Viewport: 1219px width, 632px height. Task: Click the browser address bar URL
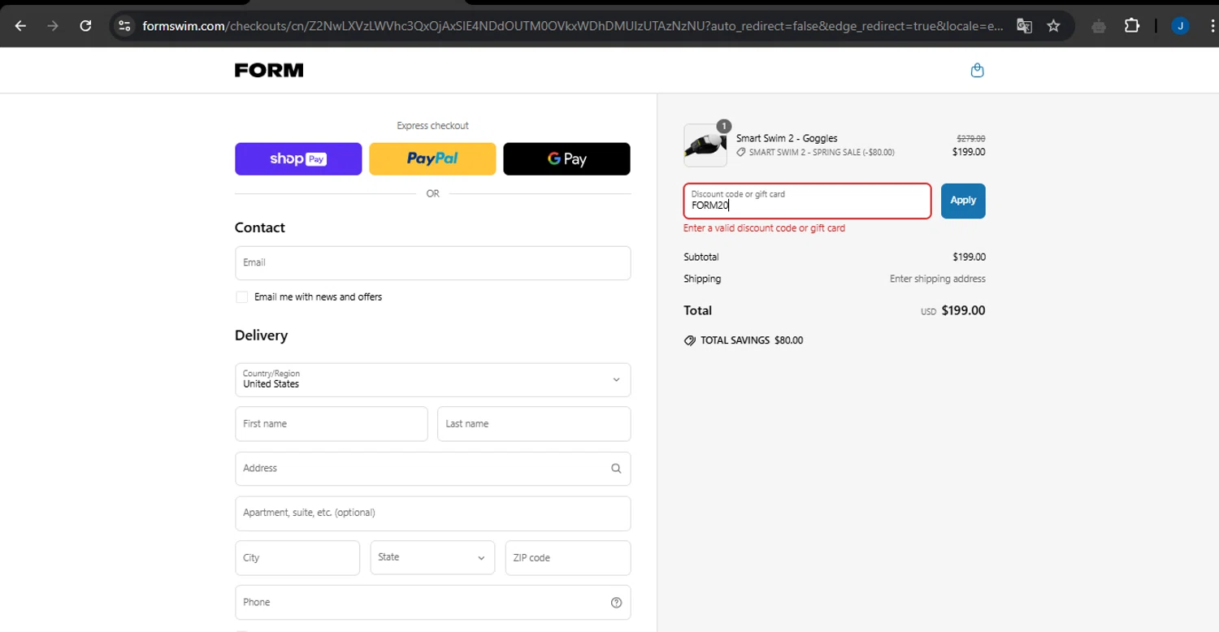(x=573, y=26)
